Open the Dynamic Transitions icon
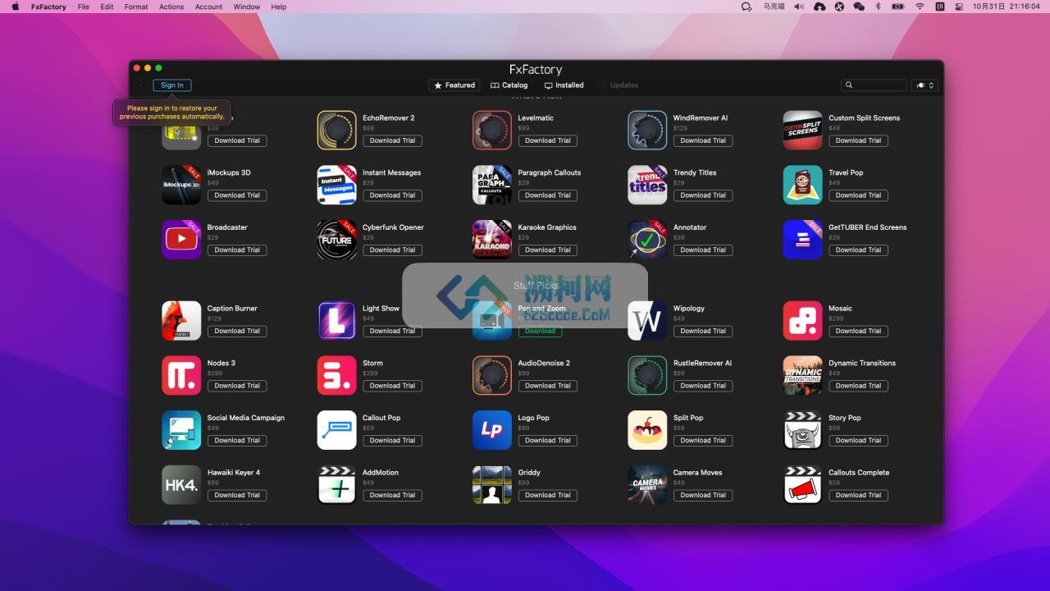1050x591 pixels. coord(802,375)
